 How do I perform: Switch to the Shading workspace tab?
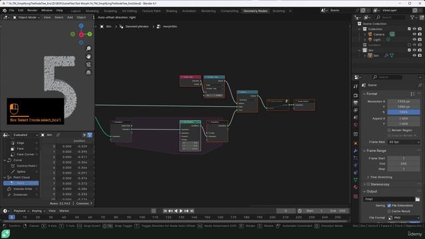(x=171, y=11)
